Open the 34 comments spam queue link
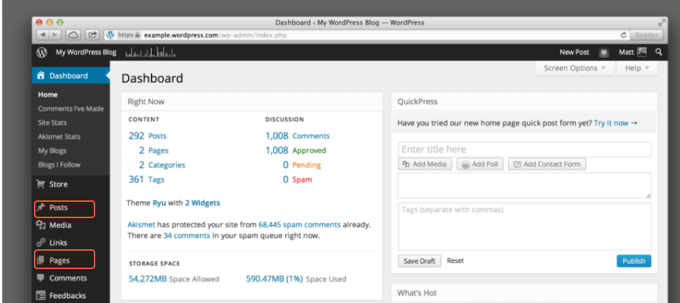Screen dimensions: 680x303 point(186,236)
